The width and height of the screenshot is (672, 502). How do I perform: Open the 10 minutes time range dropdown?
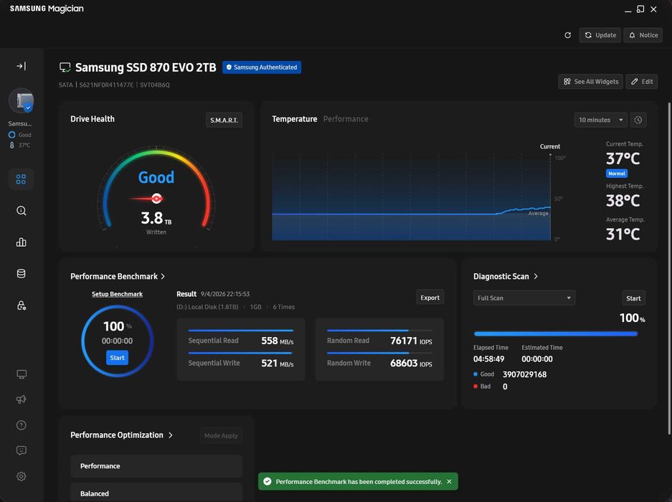(x=600, y=120)
